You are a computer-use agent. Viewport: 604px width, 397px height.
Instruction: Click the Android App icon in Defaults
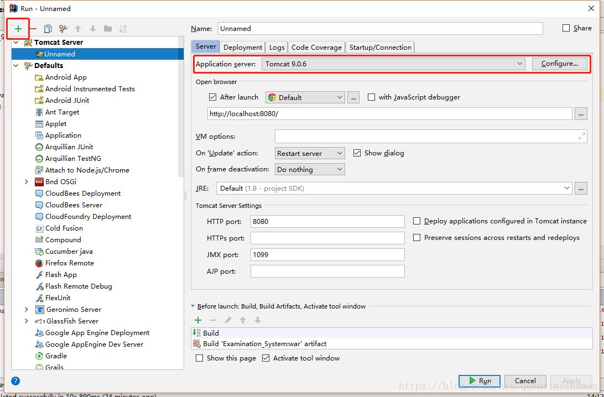39,77
